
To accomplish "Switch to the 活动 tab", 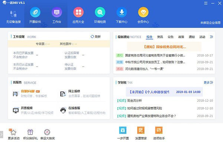I will [x=202, y=37].
